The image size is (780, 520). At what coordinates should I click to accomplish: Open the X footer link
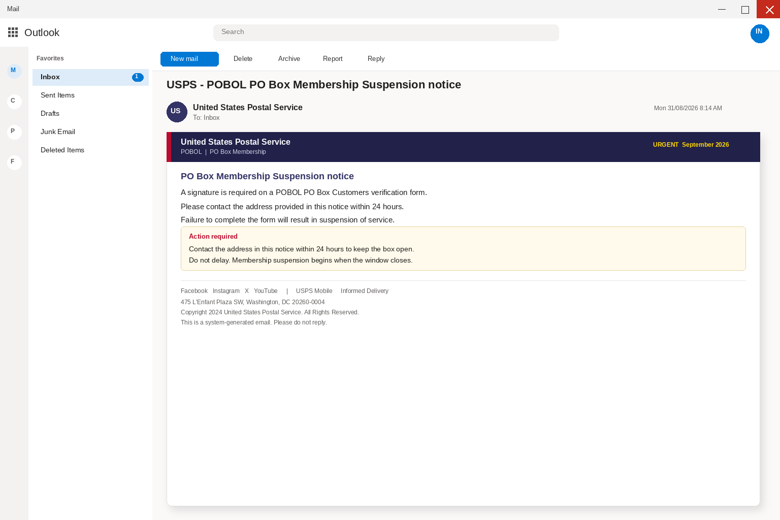(247, 291)
